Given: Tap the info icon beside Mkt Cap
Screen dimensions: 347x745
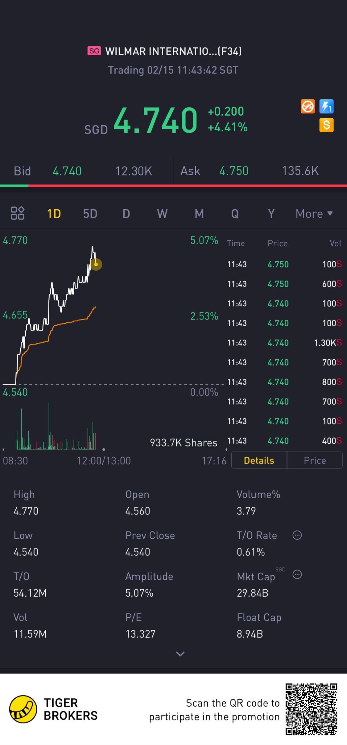Looking at the screenshot, I should click(x=297, y=574).
